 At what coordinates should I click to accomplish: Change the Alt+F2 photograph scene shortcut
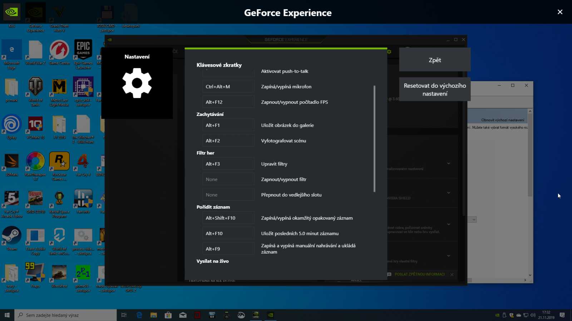click(228, 141)
